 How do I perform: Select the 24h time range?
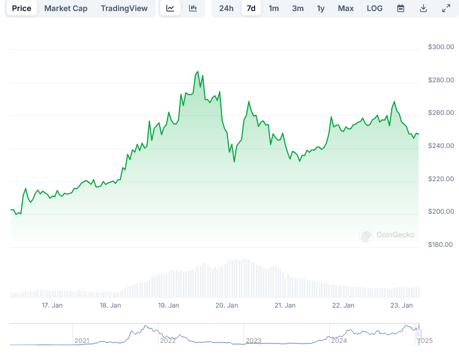click(x=226, y=8)
